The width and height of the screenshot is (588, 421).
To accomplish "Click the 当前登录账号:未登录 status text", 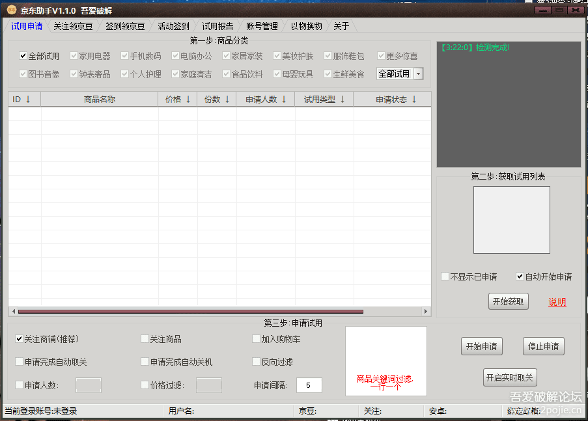I will (41, 411).
